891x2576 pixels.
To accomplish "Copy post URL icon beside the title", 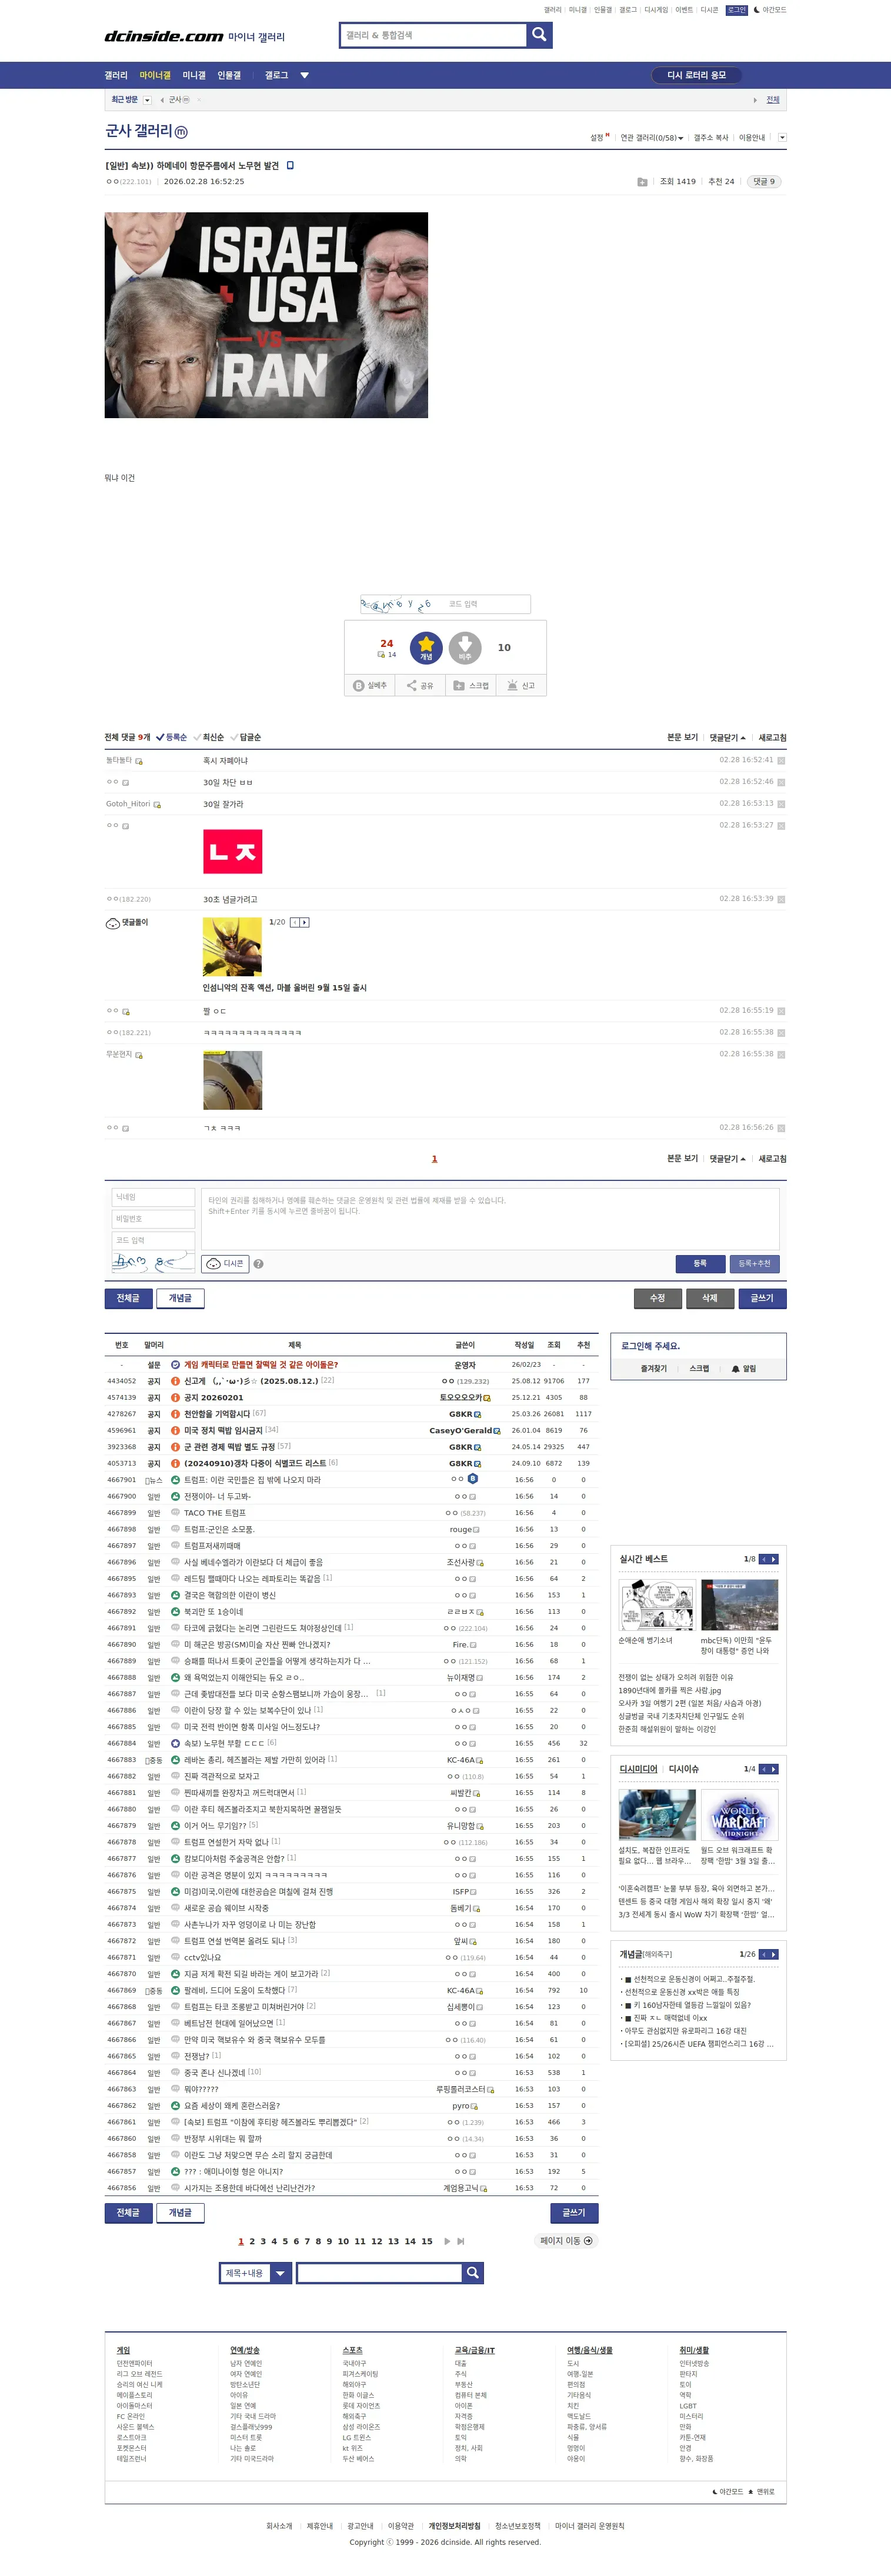I will pyautogui.click(x=290, y=165).
